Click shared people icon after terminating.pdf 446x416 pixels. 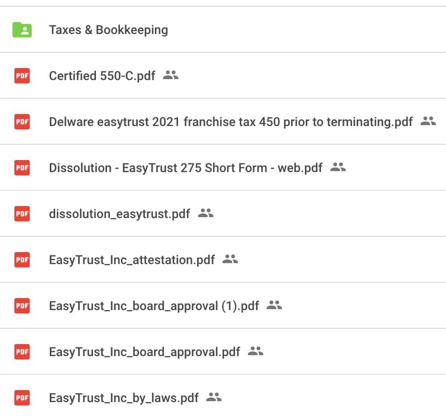pos(428,121)
